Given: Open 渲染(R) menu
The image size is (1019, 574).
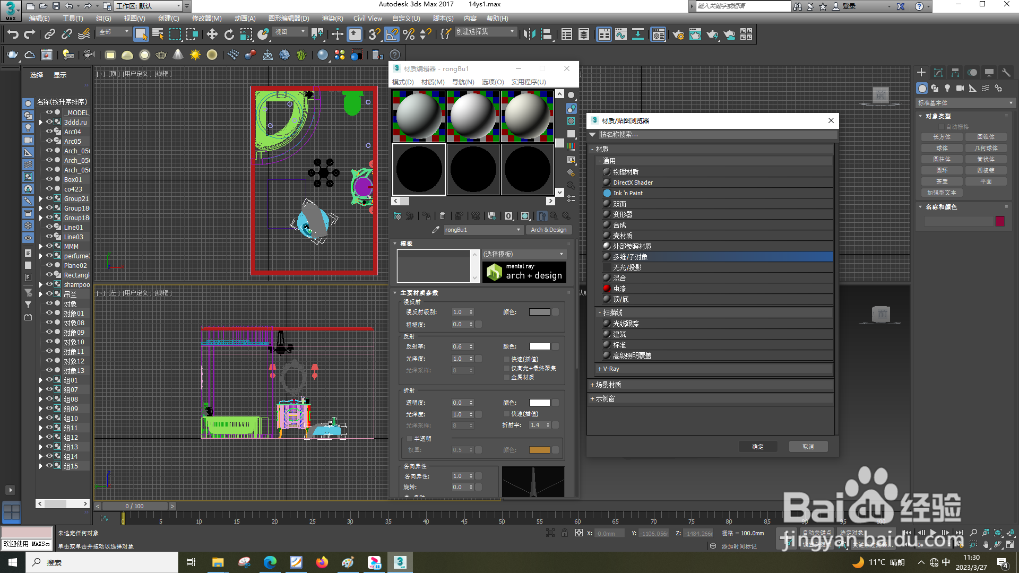Looking at the screenshot, I should pyautogui.click(x=333, y=19).
